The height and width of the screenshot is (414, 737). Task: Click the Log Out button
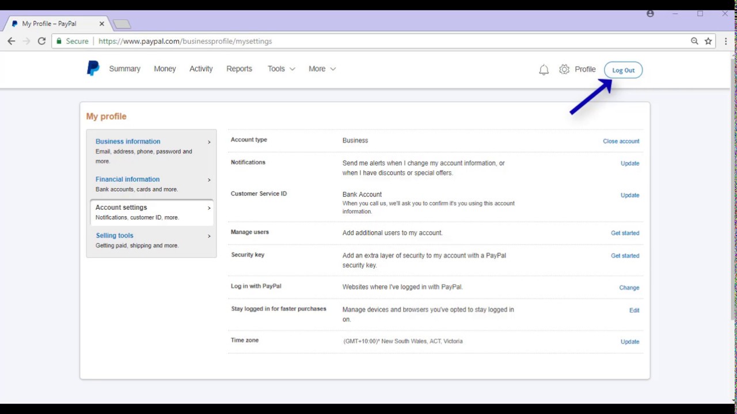(x=623, y=70)
